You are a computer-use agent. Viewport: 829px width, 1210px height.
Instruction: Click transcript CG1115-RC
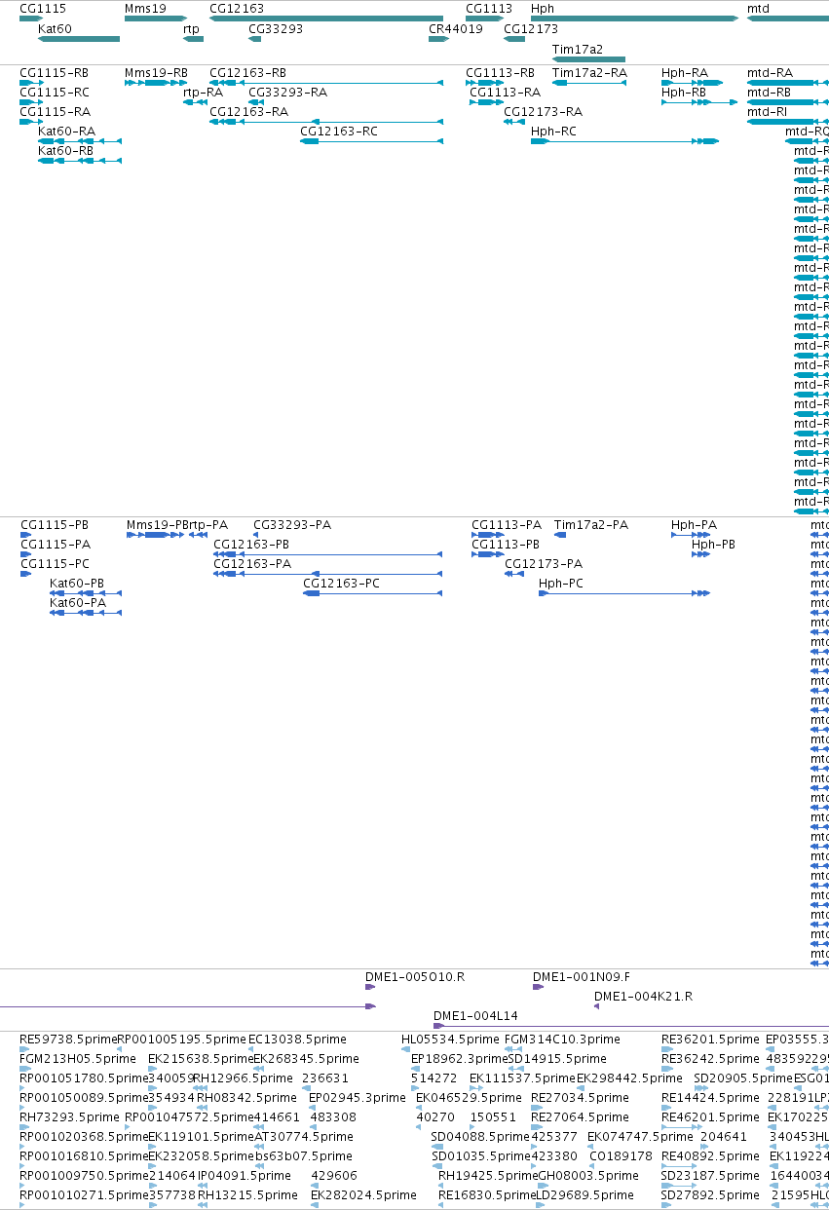tap(54, 93)
